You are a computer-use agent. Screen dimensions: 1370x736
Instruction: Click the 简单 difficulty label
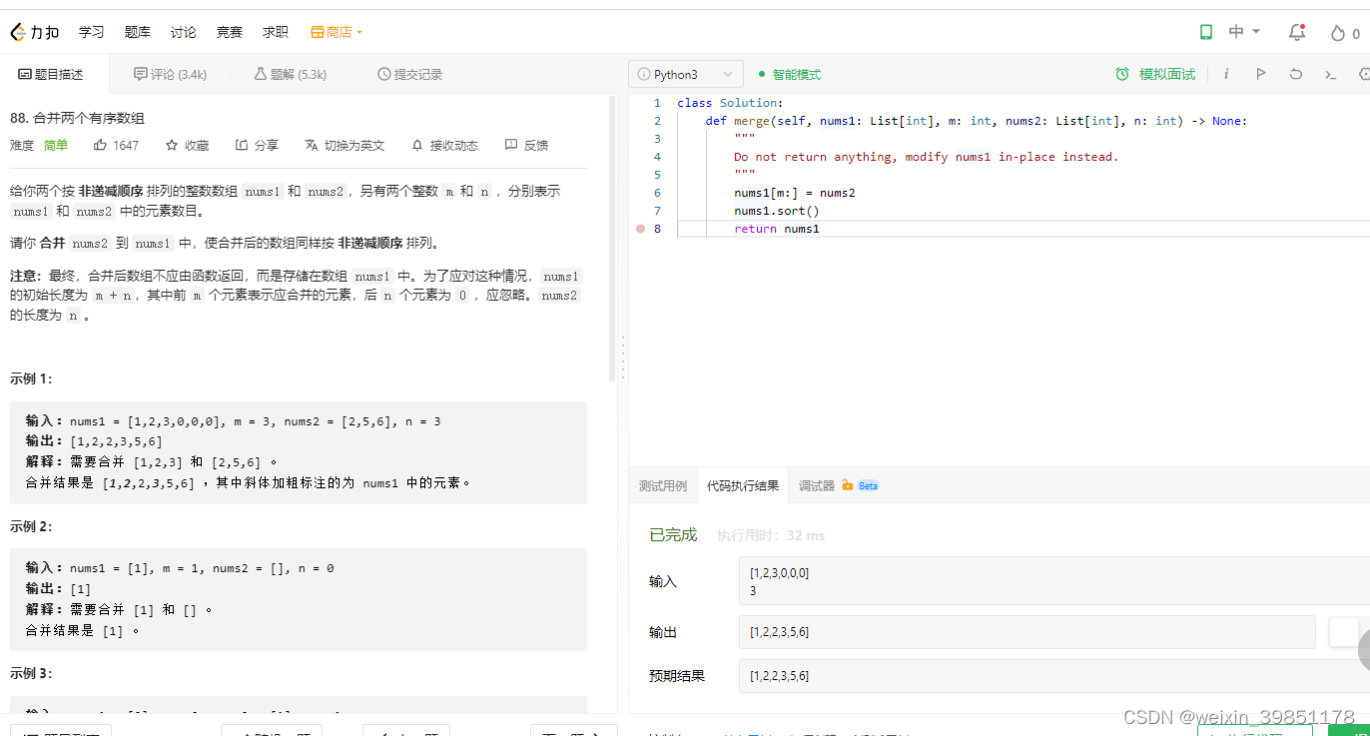tap(56, 145)
